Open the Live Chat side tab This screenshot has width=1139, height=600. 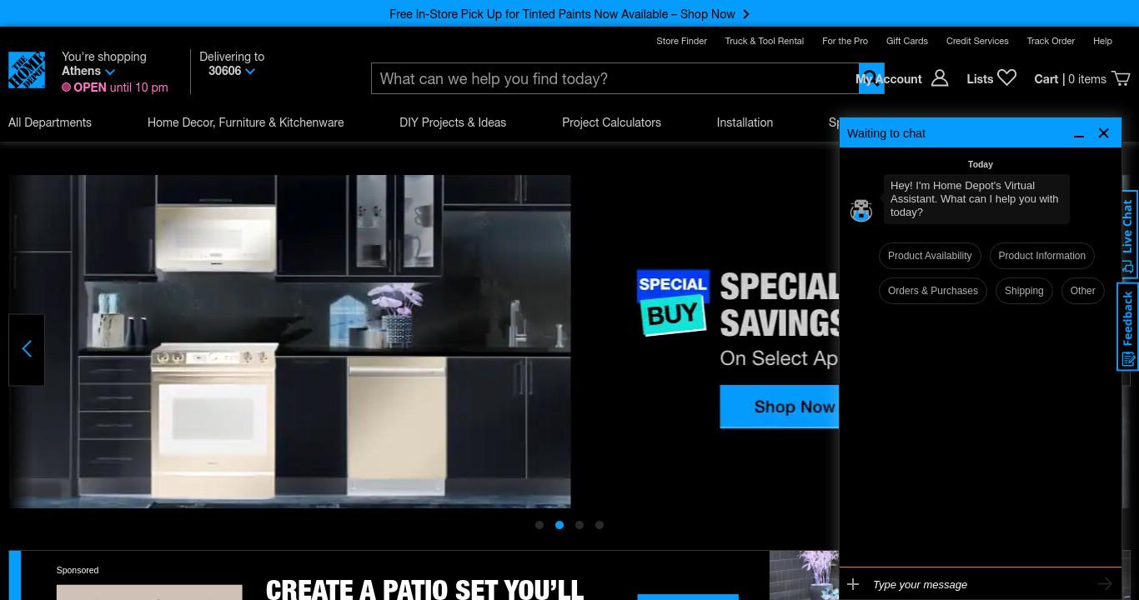click(1127, 234)
